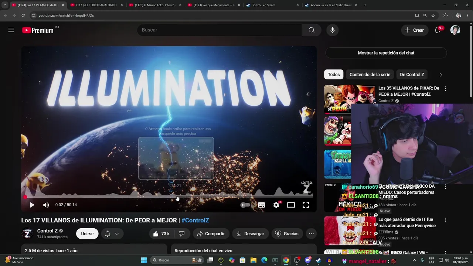Bookmark this page star icon

click(433, 16)
